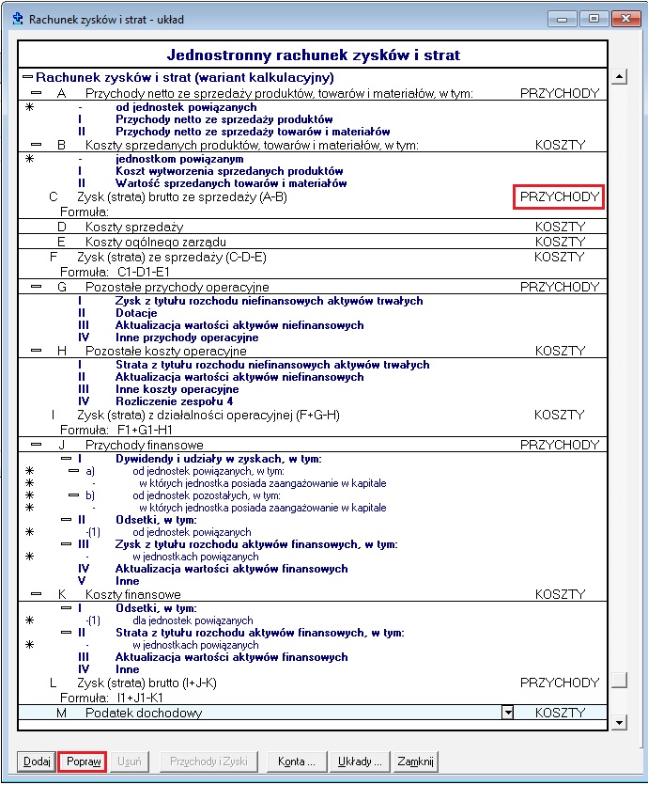The image size is (648, 785).
Task: Collapse Dywidendy i udziały w zyskach item
Action: [67, 458]
